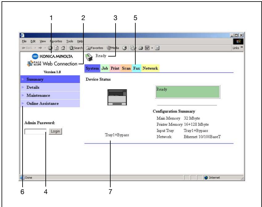
Task: Click the Ethernet 10/100BaseT network value
Action: (x=202, y=137)
